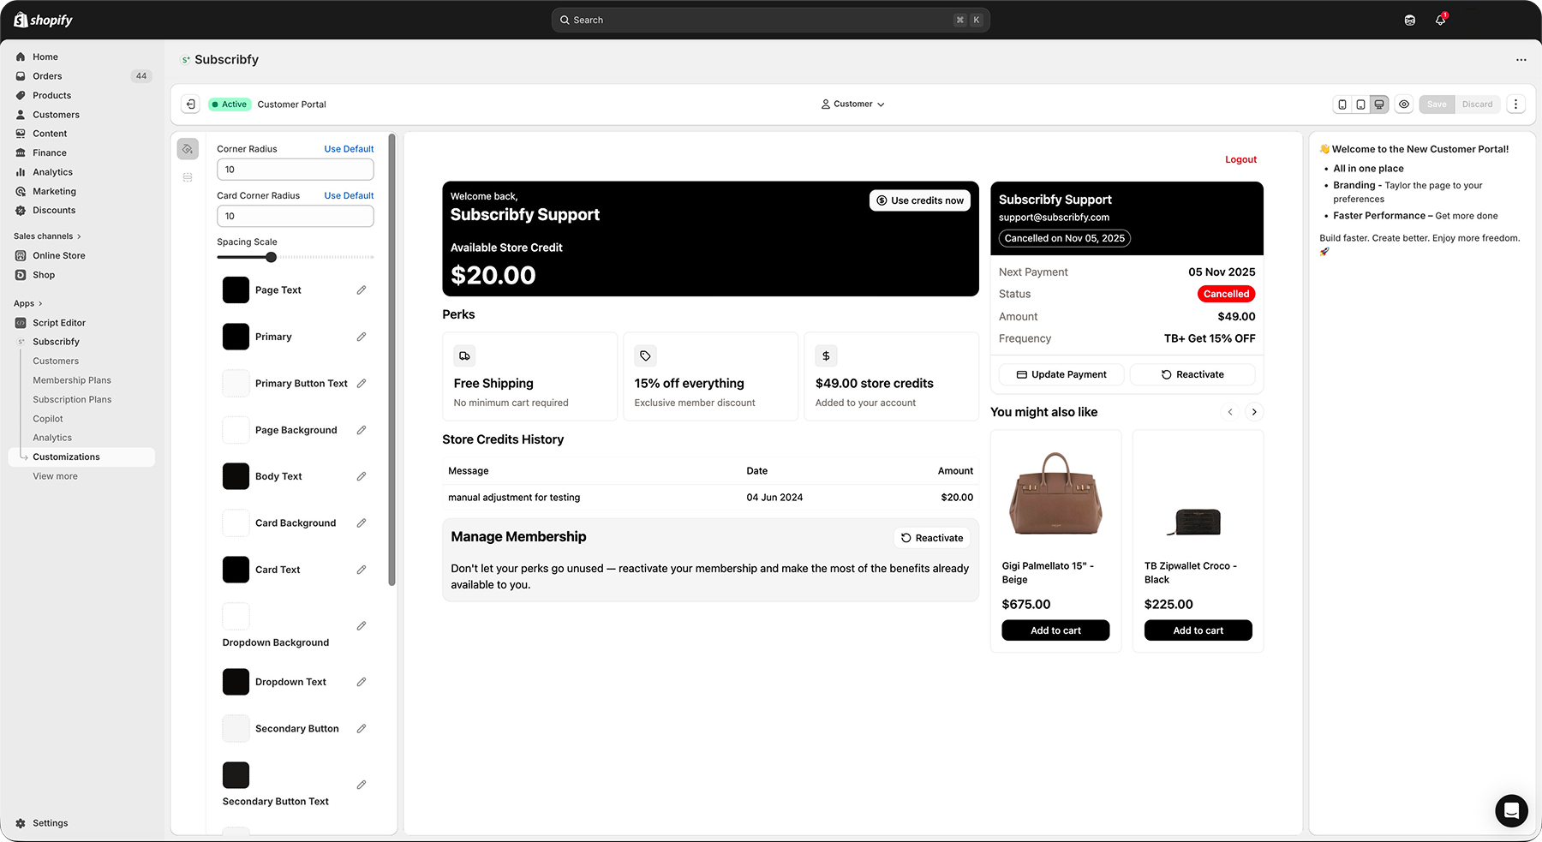Screen dimensions: 1542x842
Task: Toggle tablet preview mode
Action: (1360, 104)
